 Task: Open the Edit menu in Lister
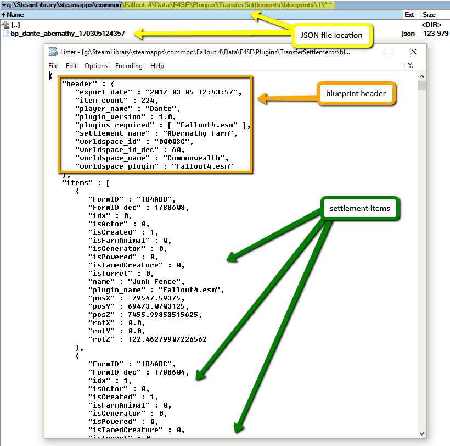point(71,66)
